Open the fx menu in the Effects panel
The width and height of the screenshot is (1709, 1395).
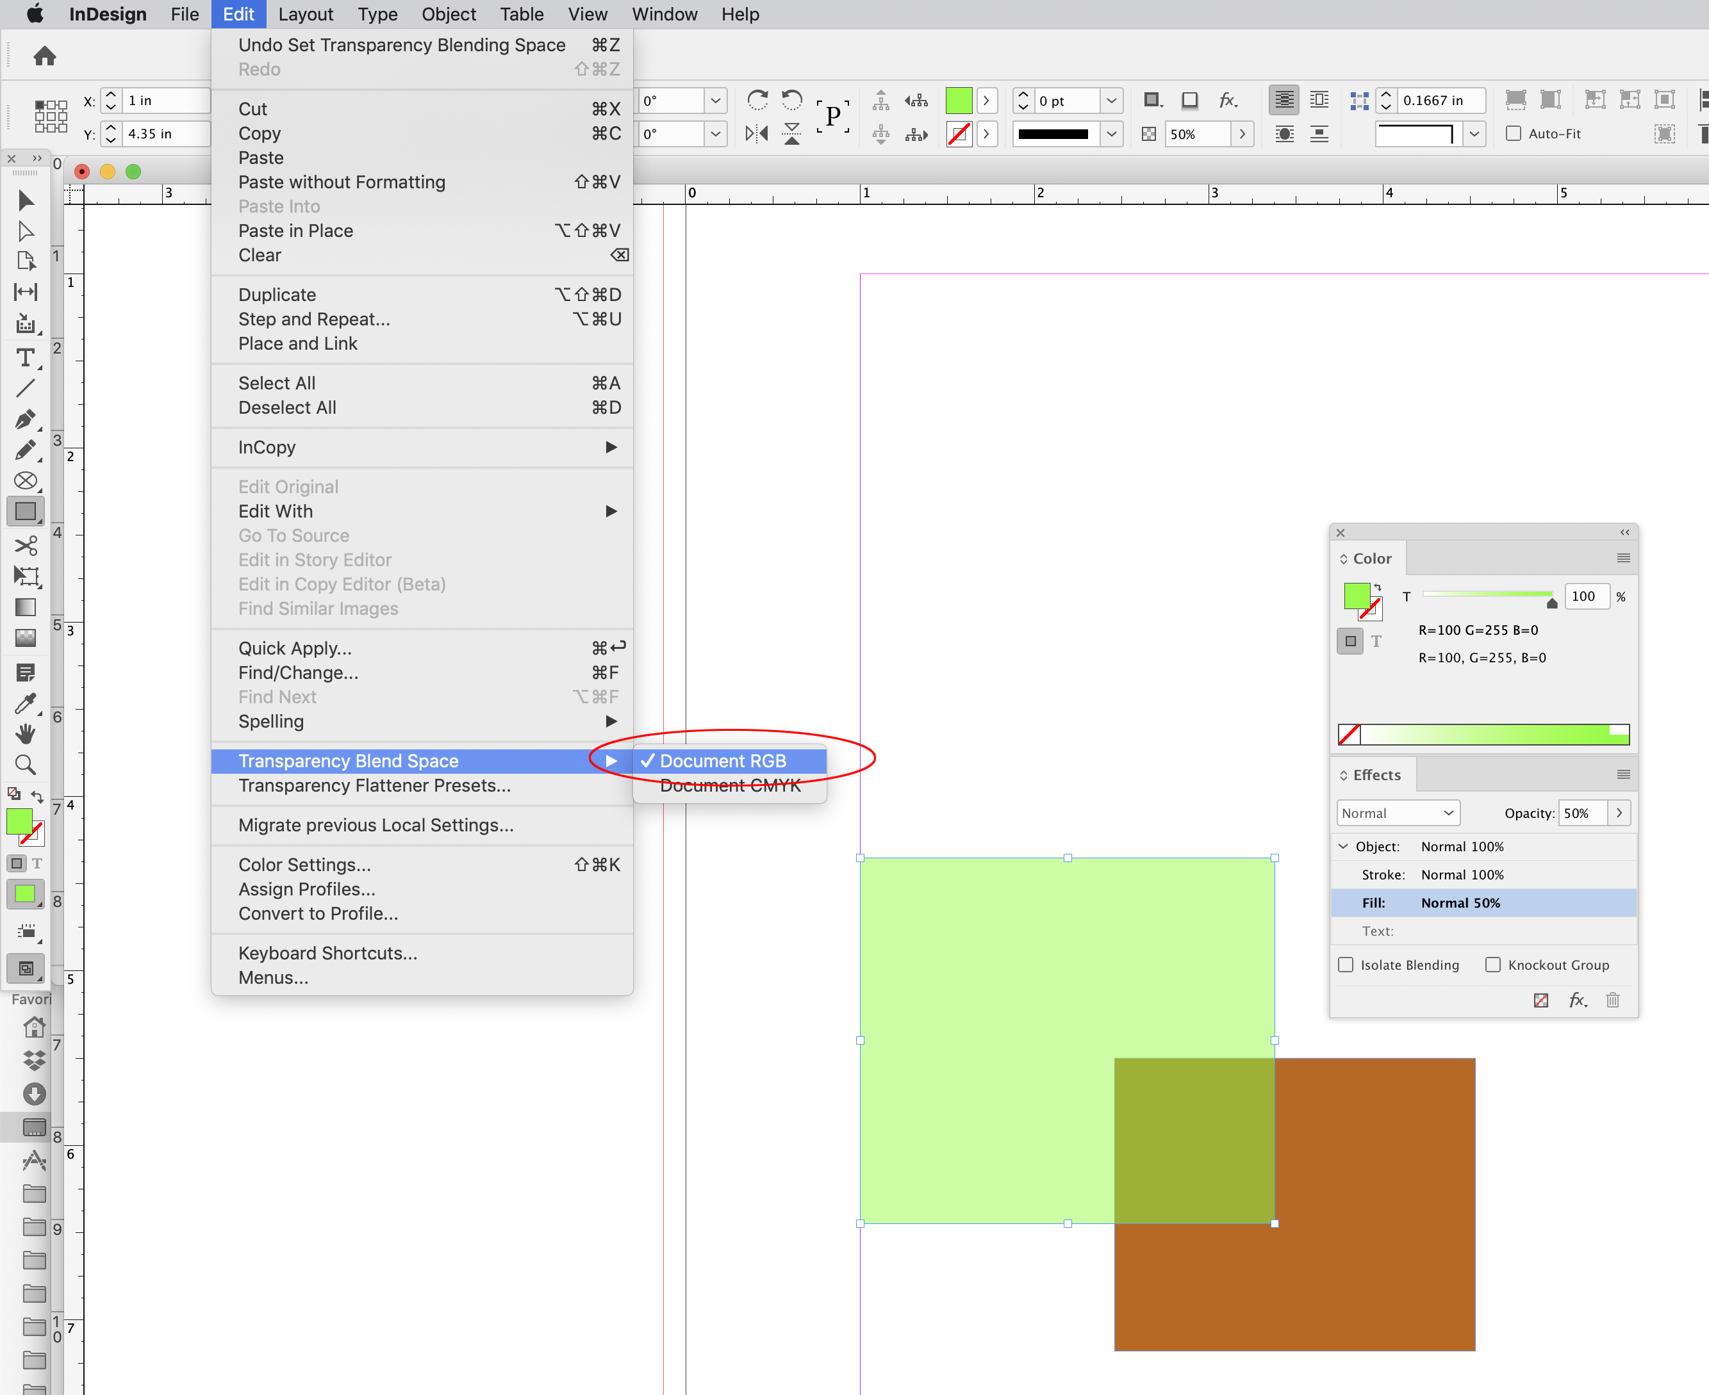(x=1578, y=1000)
